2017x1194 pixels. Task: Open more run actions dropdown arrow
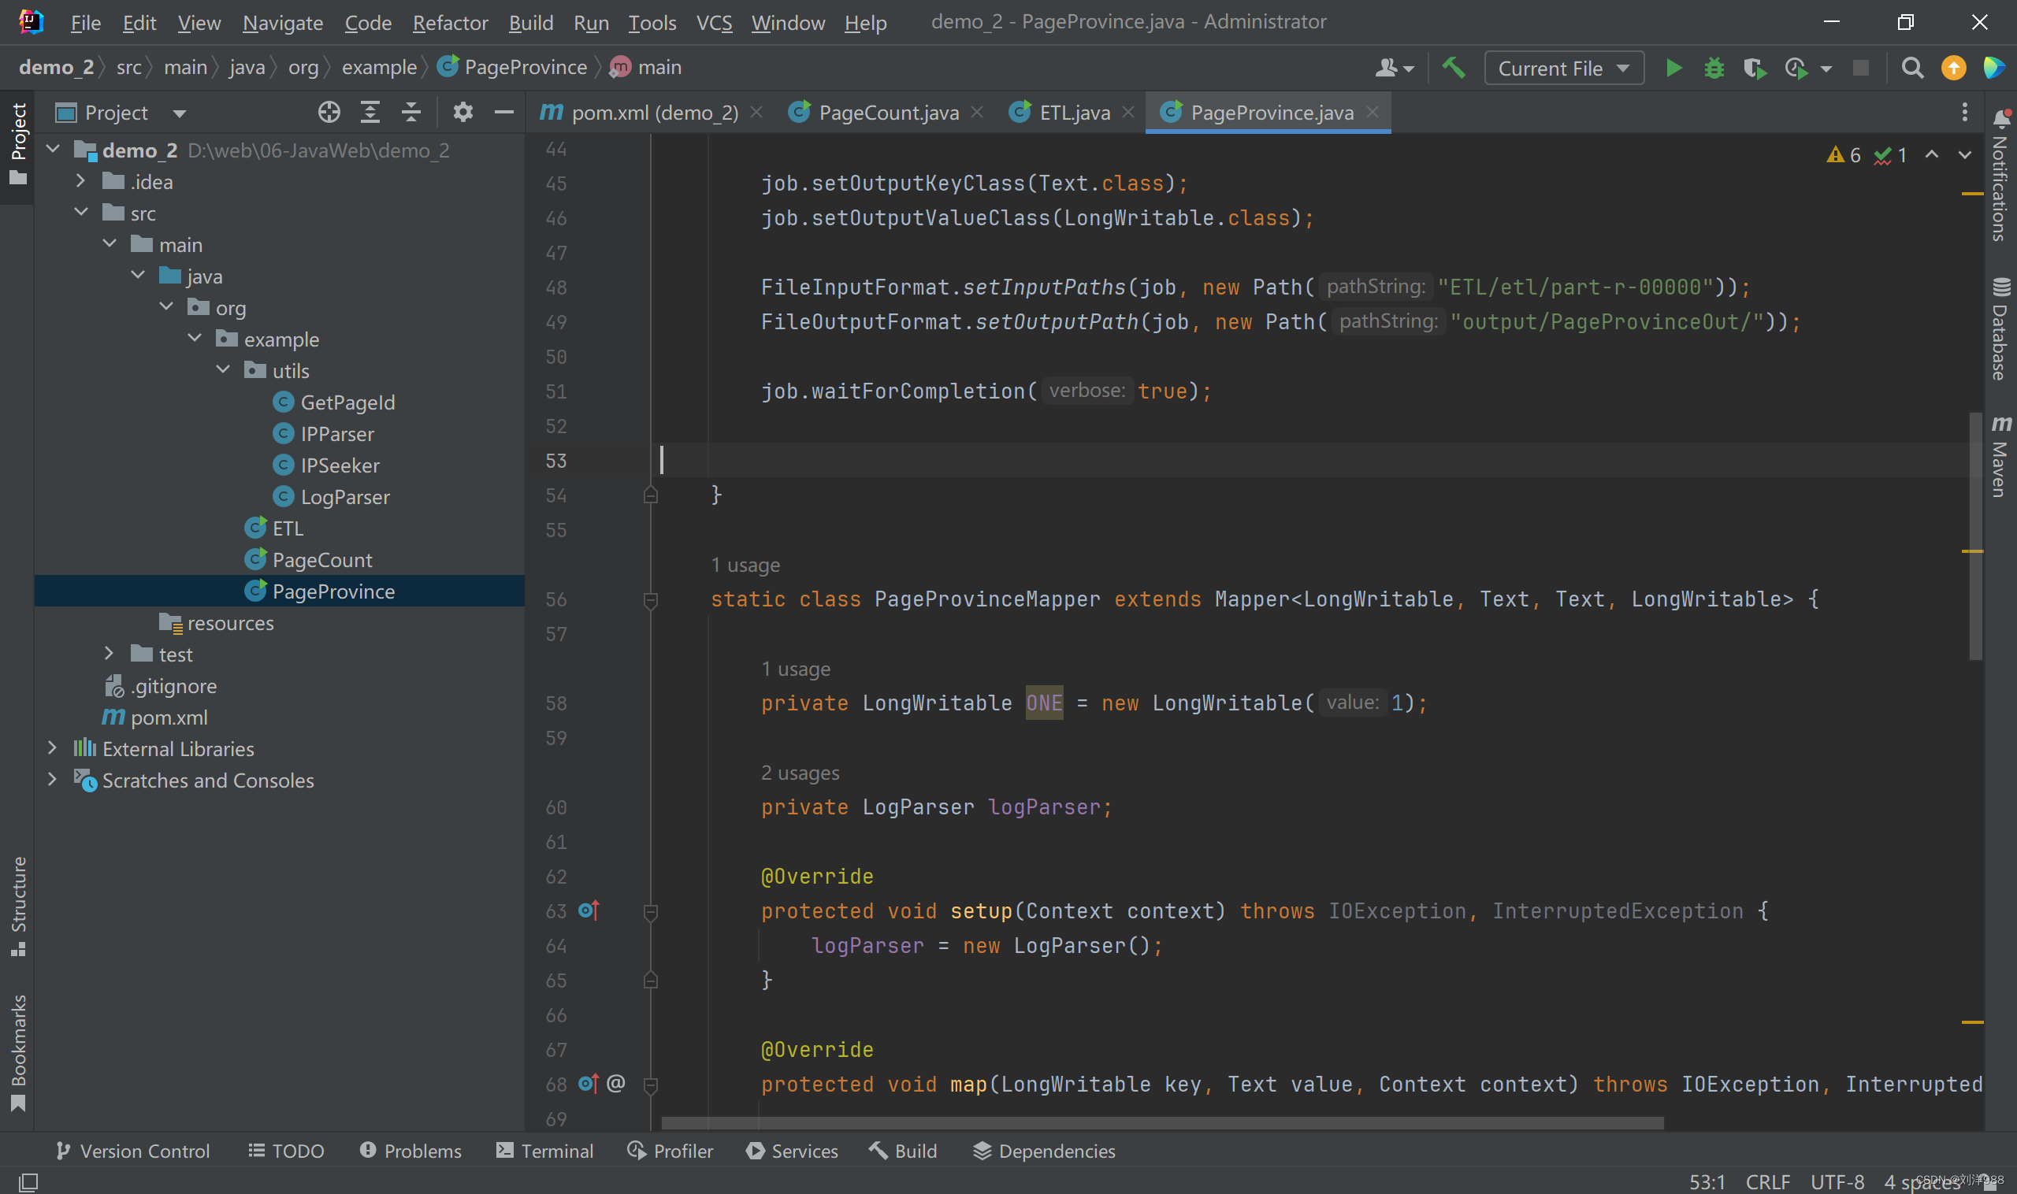pyautogui.click(x=1826, y=69)
